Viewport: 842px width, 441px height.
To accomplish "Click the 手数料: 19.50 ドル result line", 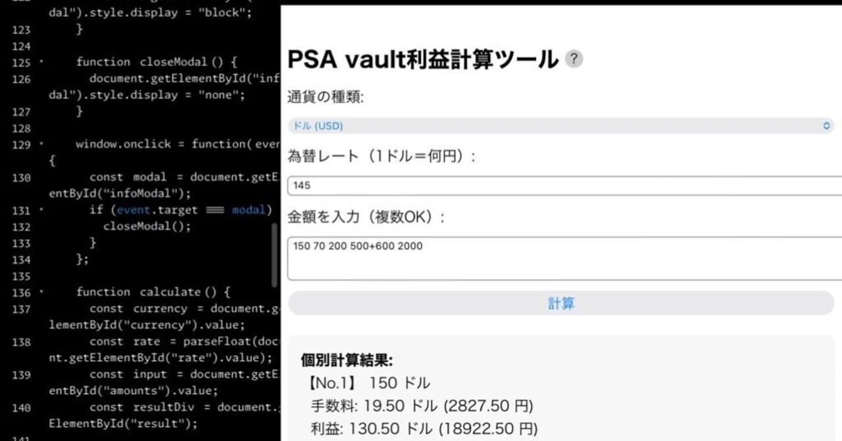I will (422, 406).
